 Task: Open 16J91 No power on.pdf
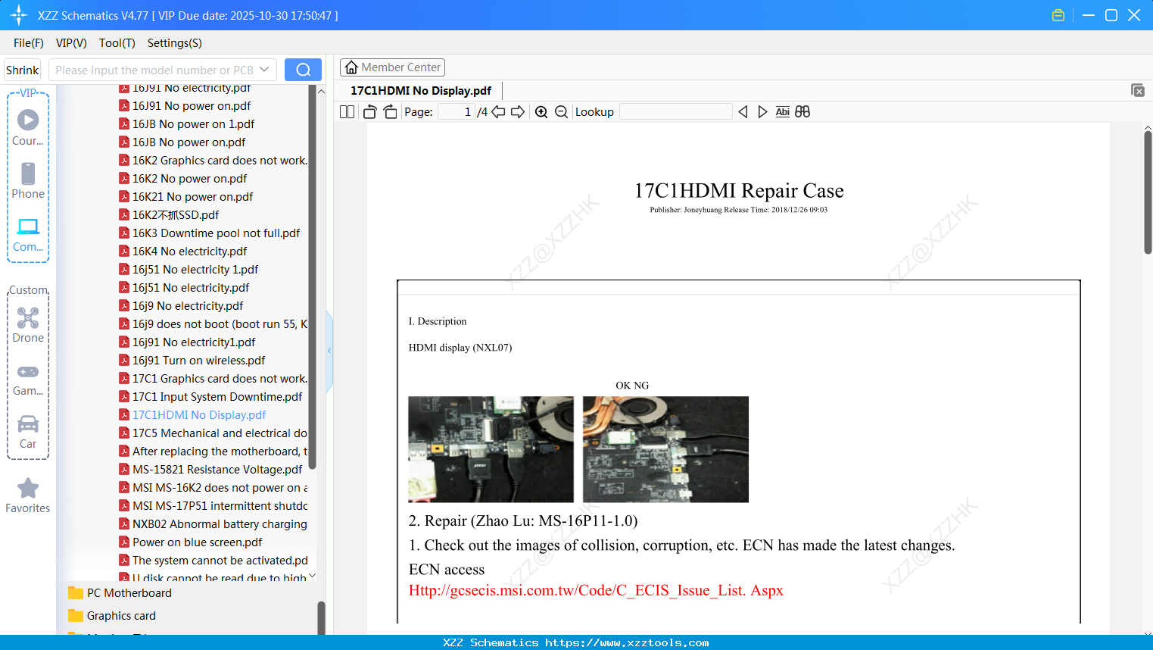[x=185, y=106]
